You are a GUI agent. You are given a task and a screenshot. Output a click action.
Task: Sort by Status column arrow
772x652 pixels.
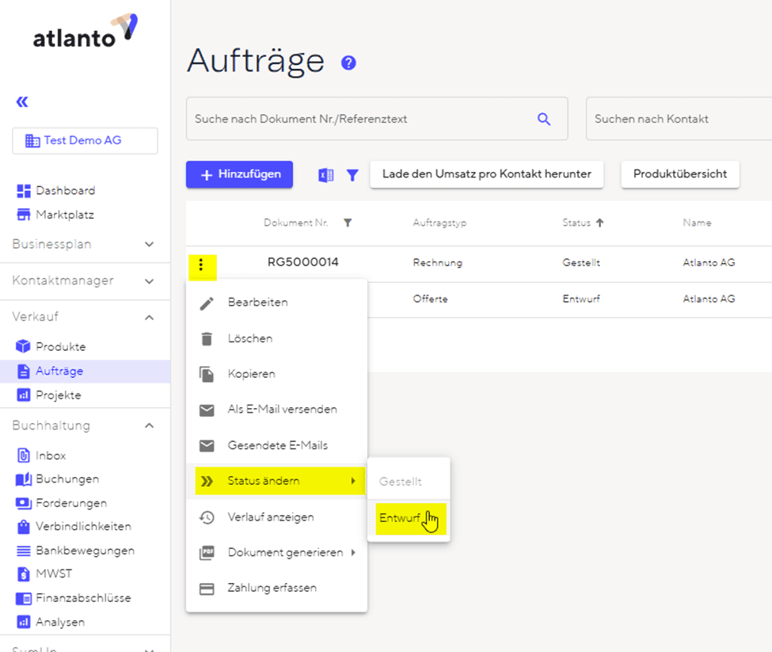coord(600,223)
